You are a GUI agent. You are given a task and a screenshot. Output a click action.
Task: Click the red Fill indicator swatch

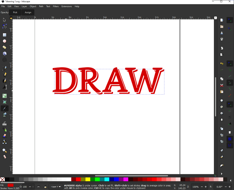pyautogui.click(x=11, y=185)
